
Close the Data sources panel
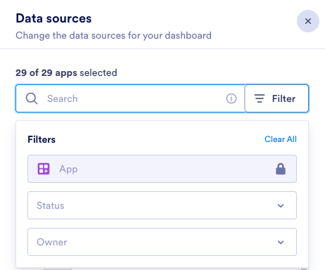[x=308, y=21]
